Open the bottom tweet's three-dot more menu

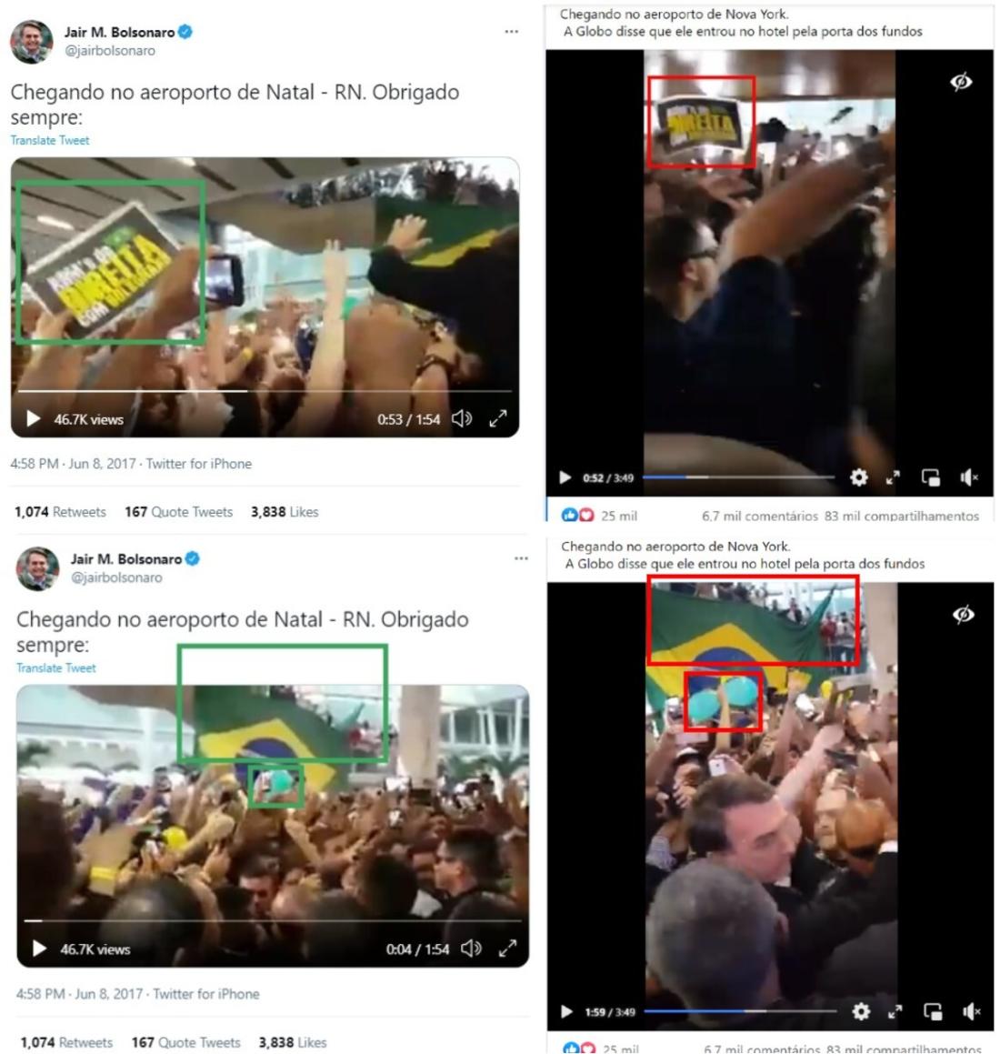point(521,558)
